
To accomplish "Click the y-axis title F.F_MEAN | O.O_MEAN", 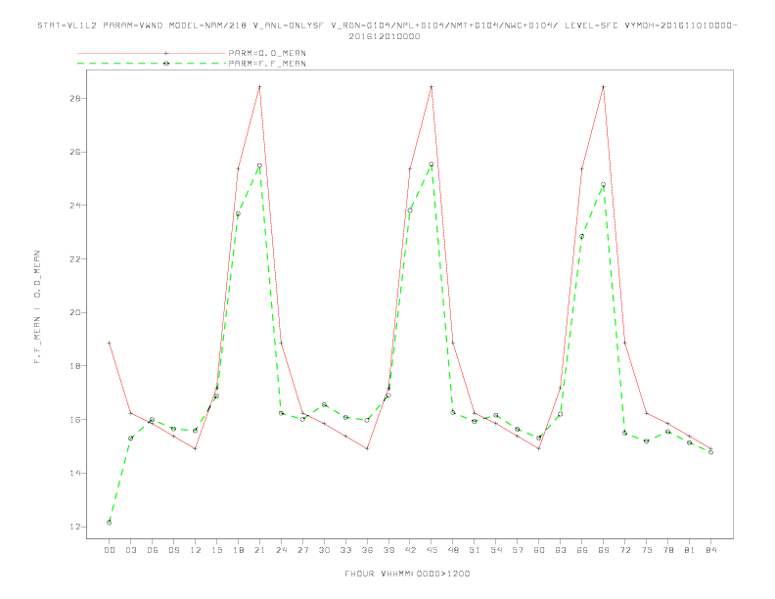I will (x=37, y=307).
